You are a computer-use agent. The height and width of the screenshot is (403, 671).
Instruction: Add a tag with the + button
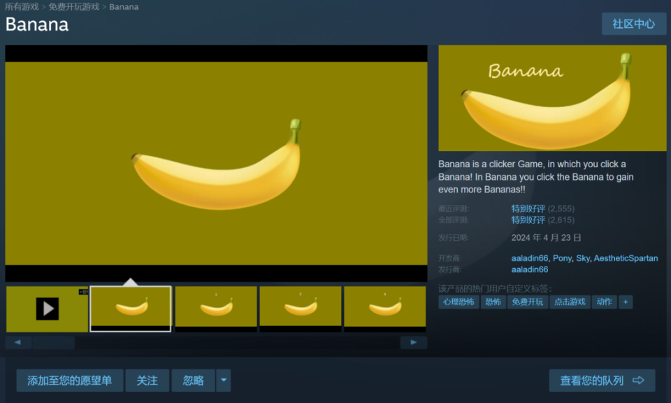[x=626, y=302]
